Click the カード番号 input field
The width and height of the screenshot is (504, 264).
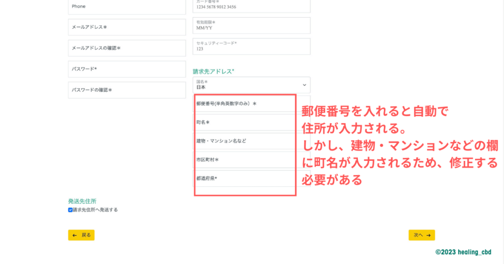pyautogui.click(x=251, y=6)
